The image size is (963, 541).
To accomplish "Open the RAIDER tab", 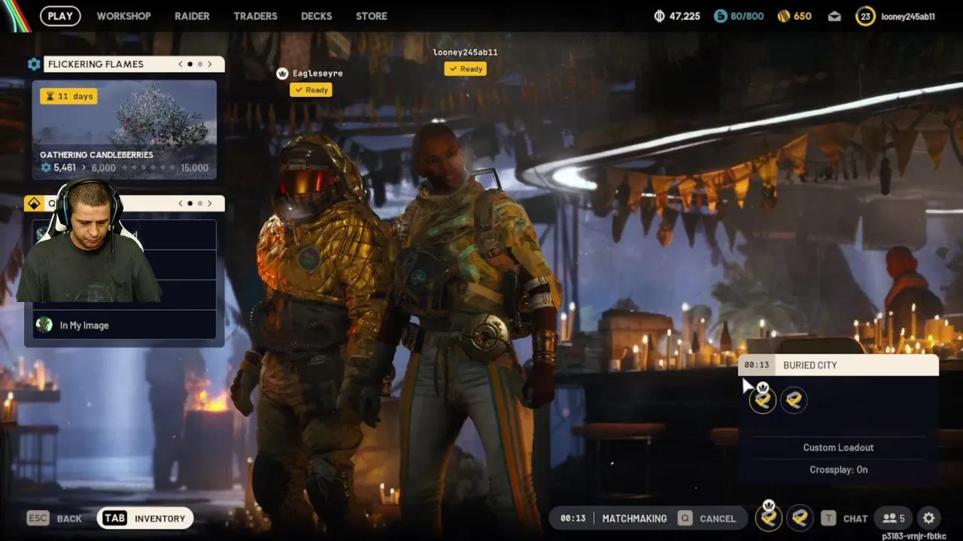I will 192,16.
